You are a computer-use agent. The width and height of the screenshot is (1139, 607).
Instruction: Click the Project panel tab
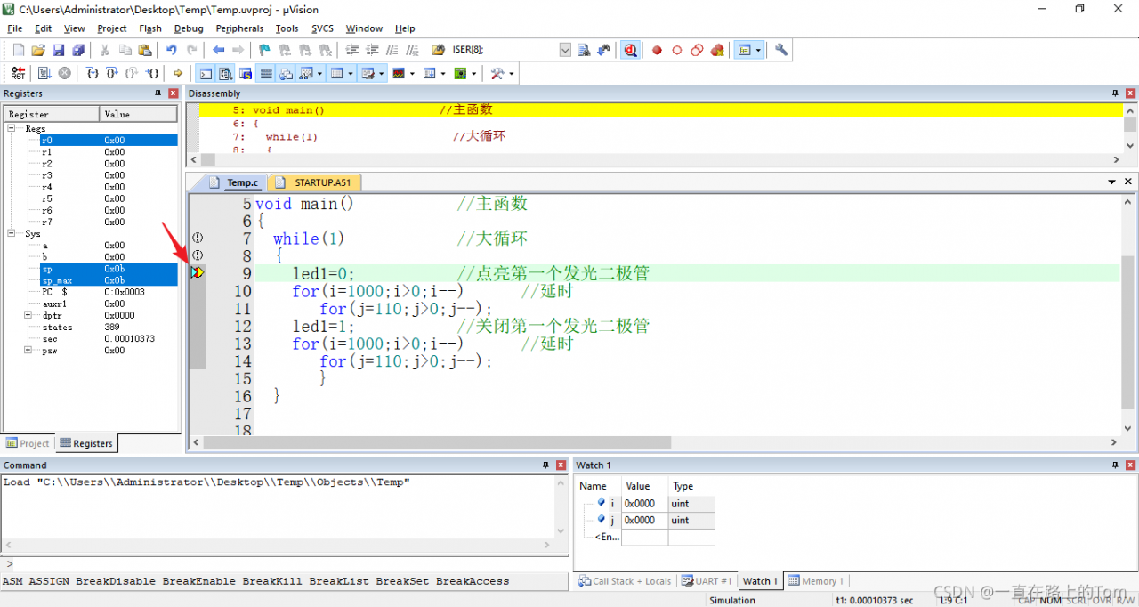[28, 443]
